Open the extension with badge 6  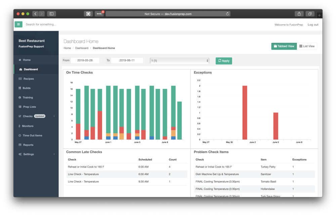click(x=99, y=14)
